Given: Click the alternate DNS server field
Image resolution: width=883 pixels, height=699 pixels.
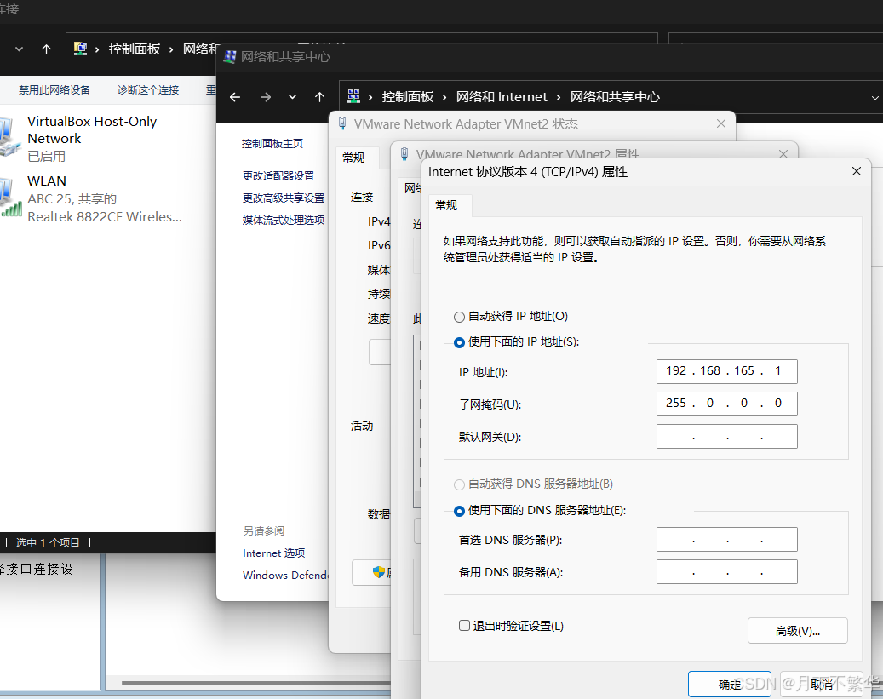Looking at the screenshot, I should pyautogui.click(x=726, y=571).
